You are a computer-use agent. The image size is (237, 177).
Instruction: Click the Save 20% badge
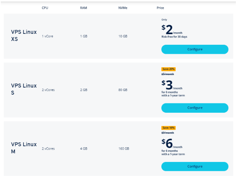click(168, 69)
